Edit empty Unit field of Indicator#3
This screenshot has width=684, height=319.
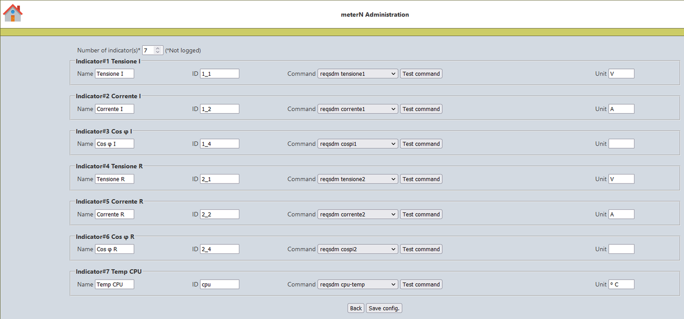pyautogui.click(x=621, y=143)
